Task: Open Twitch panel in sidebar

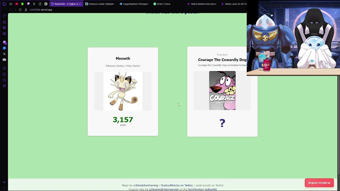Action: [4, 42]
